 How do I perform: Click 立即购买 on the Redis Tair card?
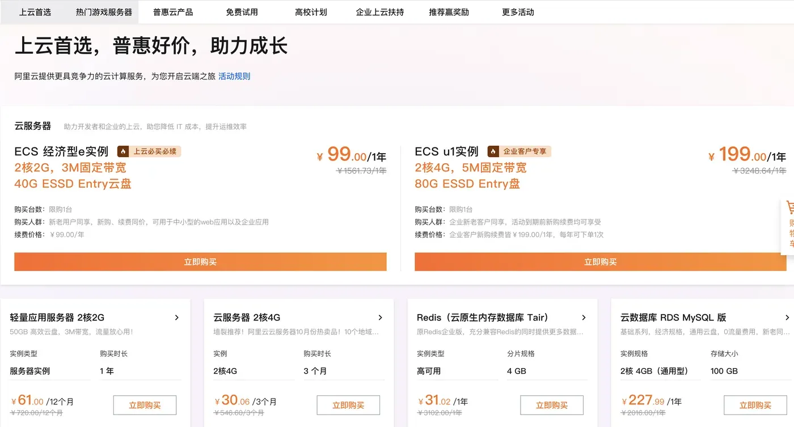pos(551,405)
